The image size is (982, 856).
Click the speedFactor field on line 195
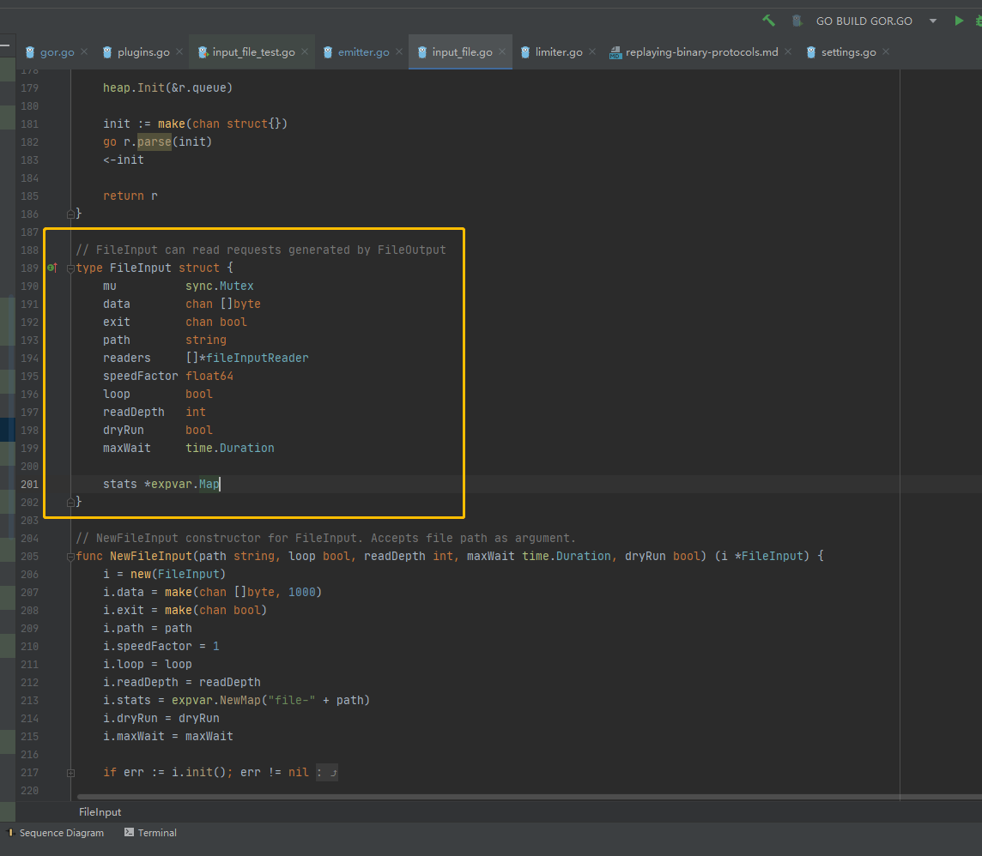(140, 376)
